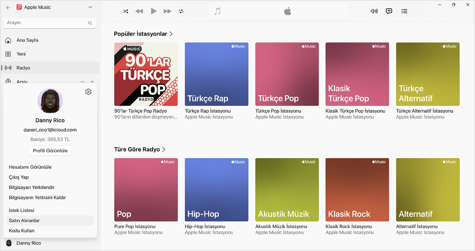Click the Profili Görüntüle button

click(x=50, y=151)
